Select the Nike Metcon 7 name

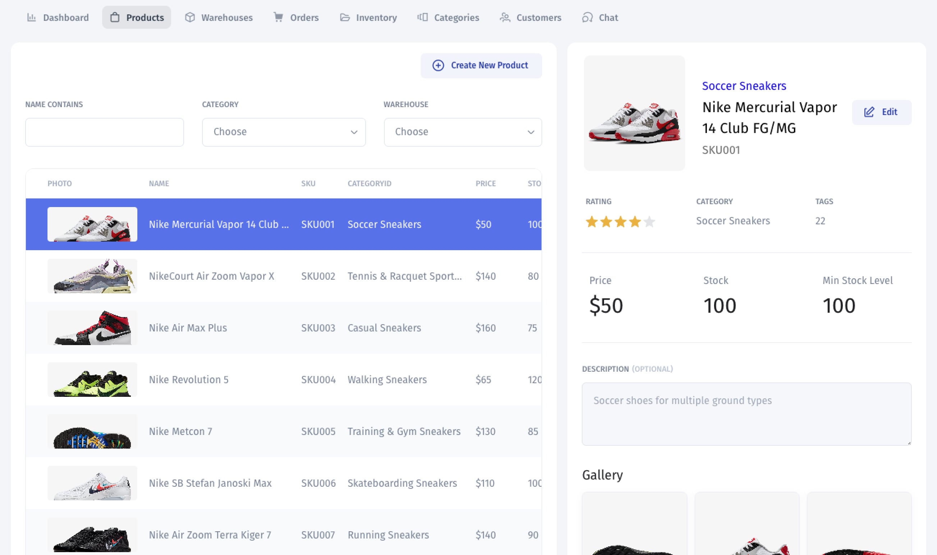[180, 431]
